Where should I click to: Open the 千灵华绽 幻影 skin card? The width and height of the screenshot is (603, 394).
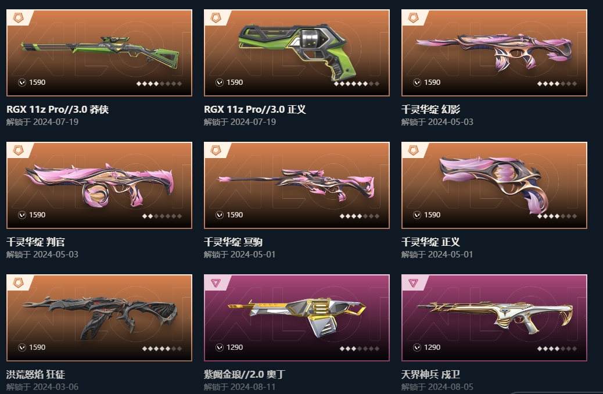pos(494,53)
